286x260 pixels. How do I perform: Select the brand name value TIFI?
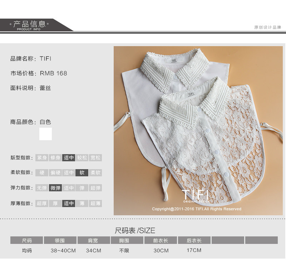[45, 59]
